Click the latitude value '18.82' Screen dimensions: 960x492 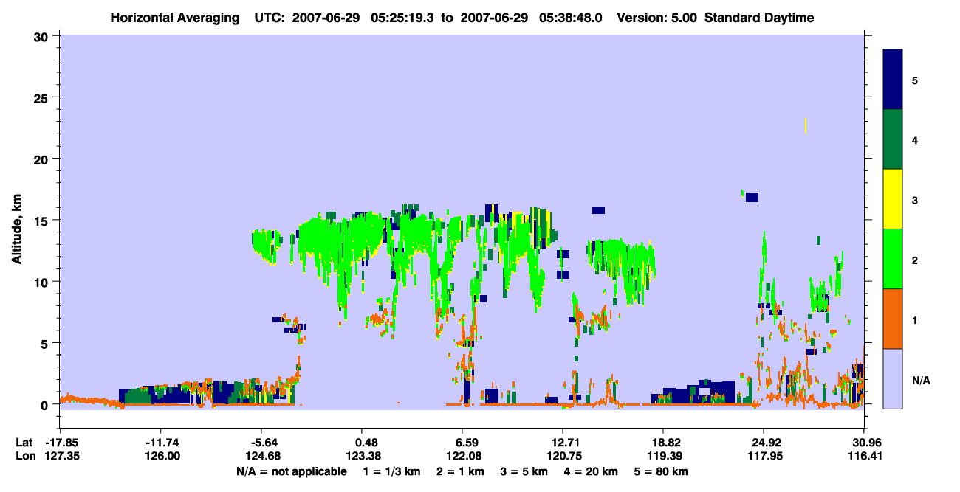[x=663, y=443]
